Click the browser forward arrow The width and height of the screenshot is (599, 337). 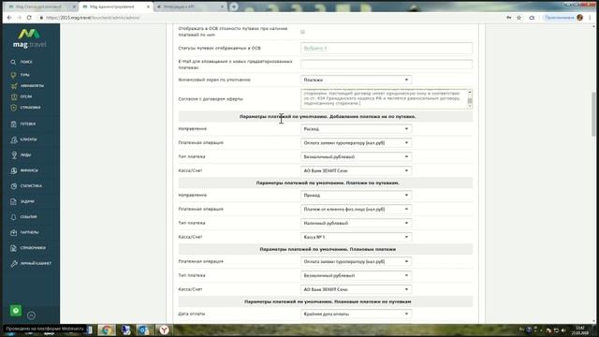(x=19, y=18)
